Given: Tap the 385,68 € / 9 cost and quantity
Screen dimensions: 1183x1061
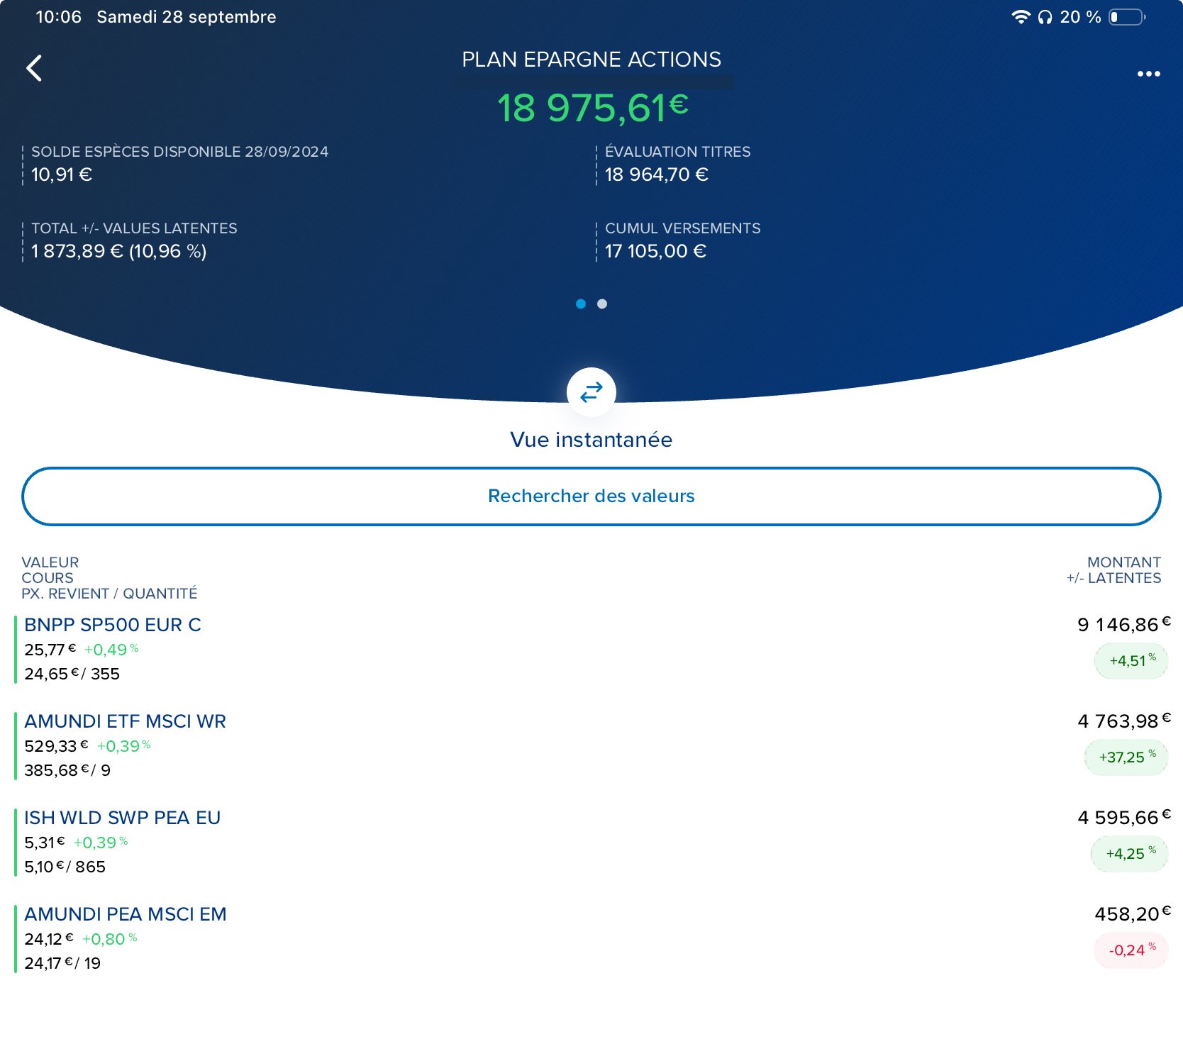Looking at the screenshot, I should (x=67, y=770).
